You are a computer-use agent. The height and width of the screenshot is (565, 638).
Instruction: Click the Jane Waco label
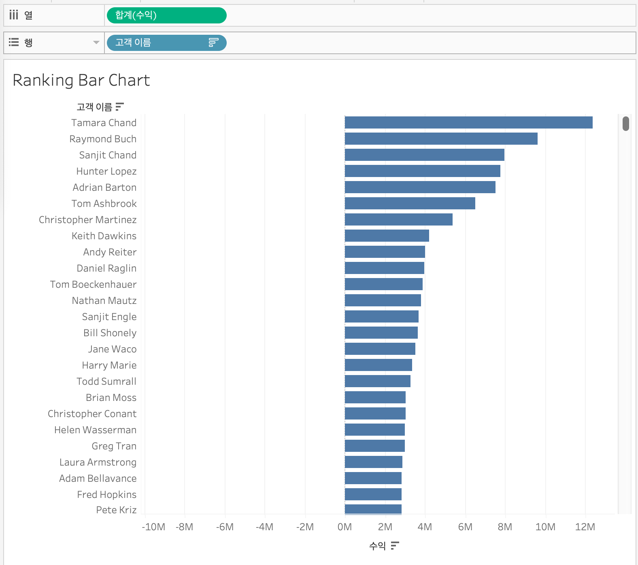[112, 349]
